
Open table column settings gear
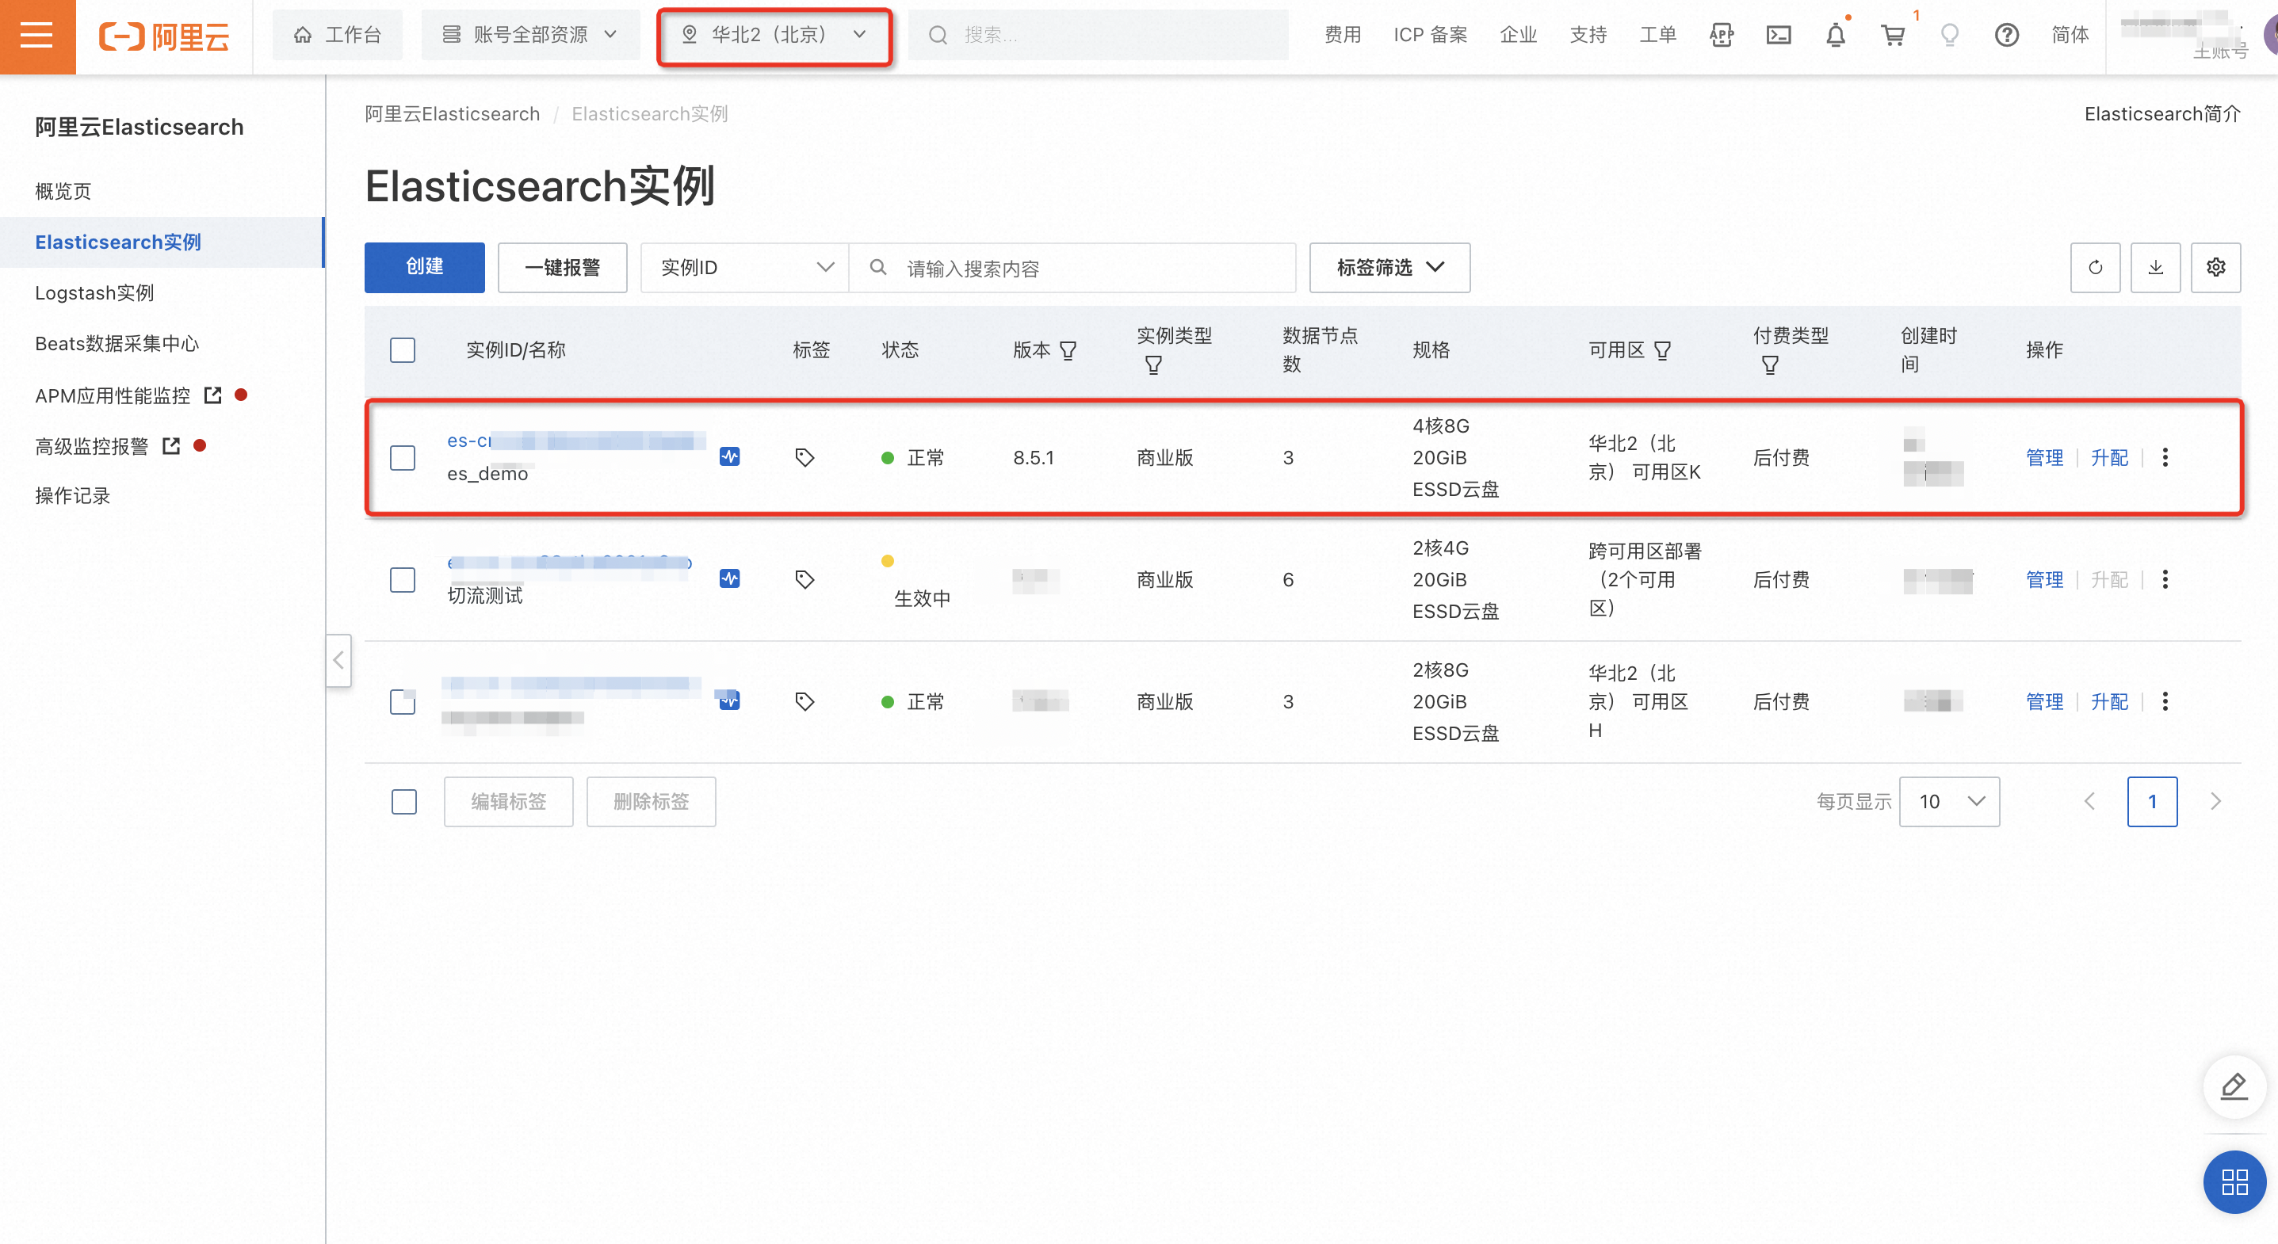2215,267
